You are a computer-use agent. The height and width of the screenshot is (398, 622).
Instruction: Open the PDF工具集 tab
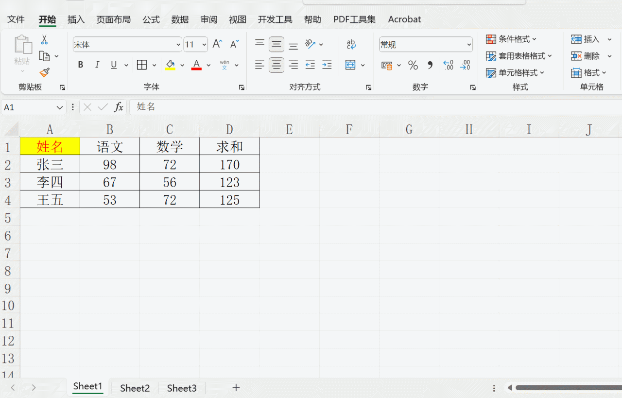(354, 19)
